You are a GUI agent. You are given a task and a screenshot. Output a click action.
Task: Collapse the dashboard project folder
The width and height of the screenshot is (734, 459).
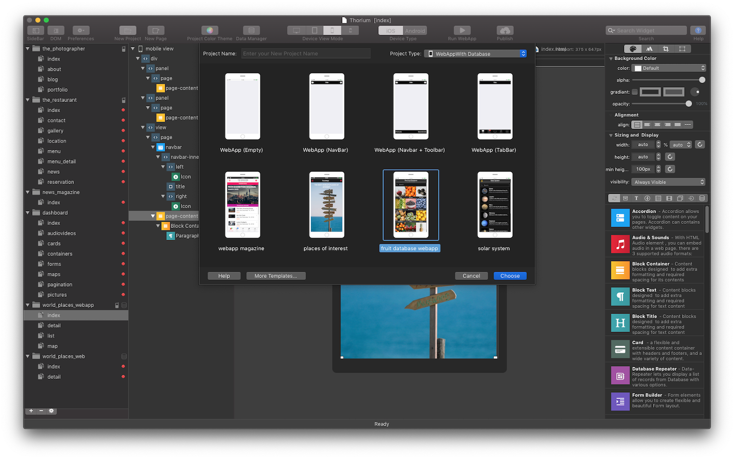click(x=28, y=213)
